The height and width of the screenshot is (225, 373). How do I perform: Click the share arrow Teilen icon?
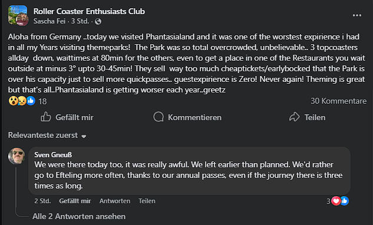(x=294, y=117)
